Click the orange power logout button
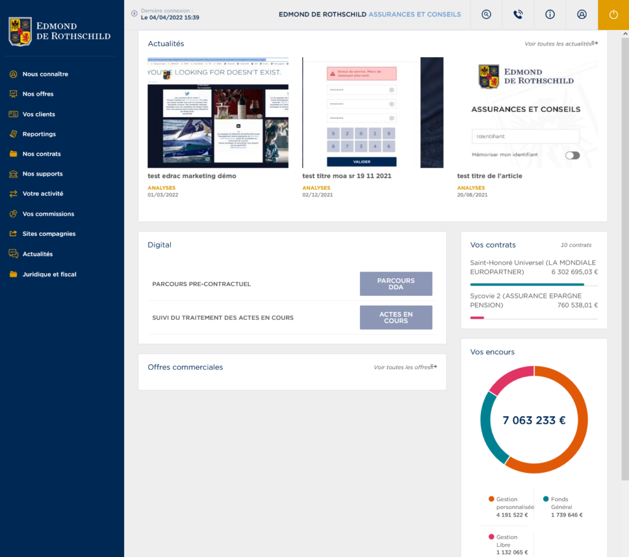 click(613, 15)
